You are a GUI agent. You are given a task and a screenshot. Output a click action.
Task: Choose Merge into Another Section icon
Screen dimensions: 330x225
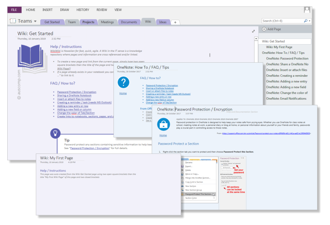182,178
